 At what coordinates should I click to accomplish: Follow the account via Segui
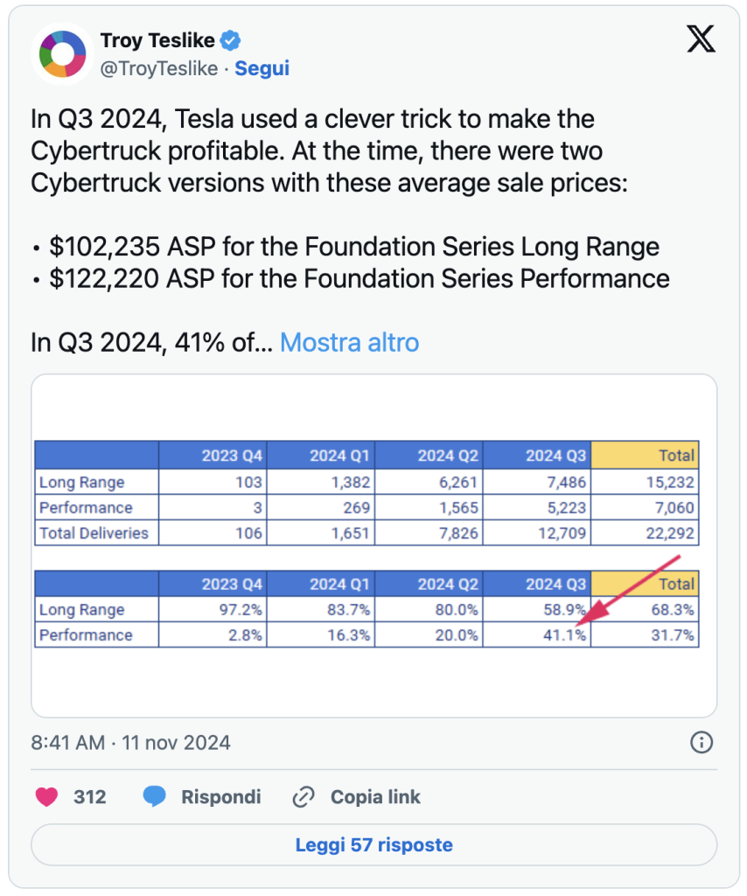click(x=262, y=68)
